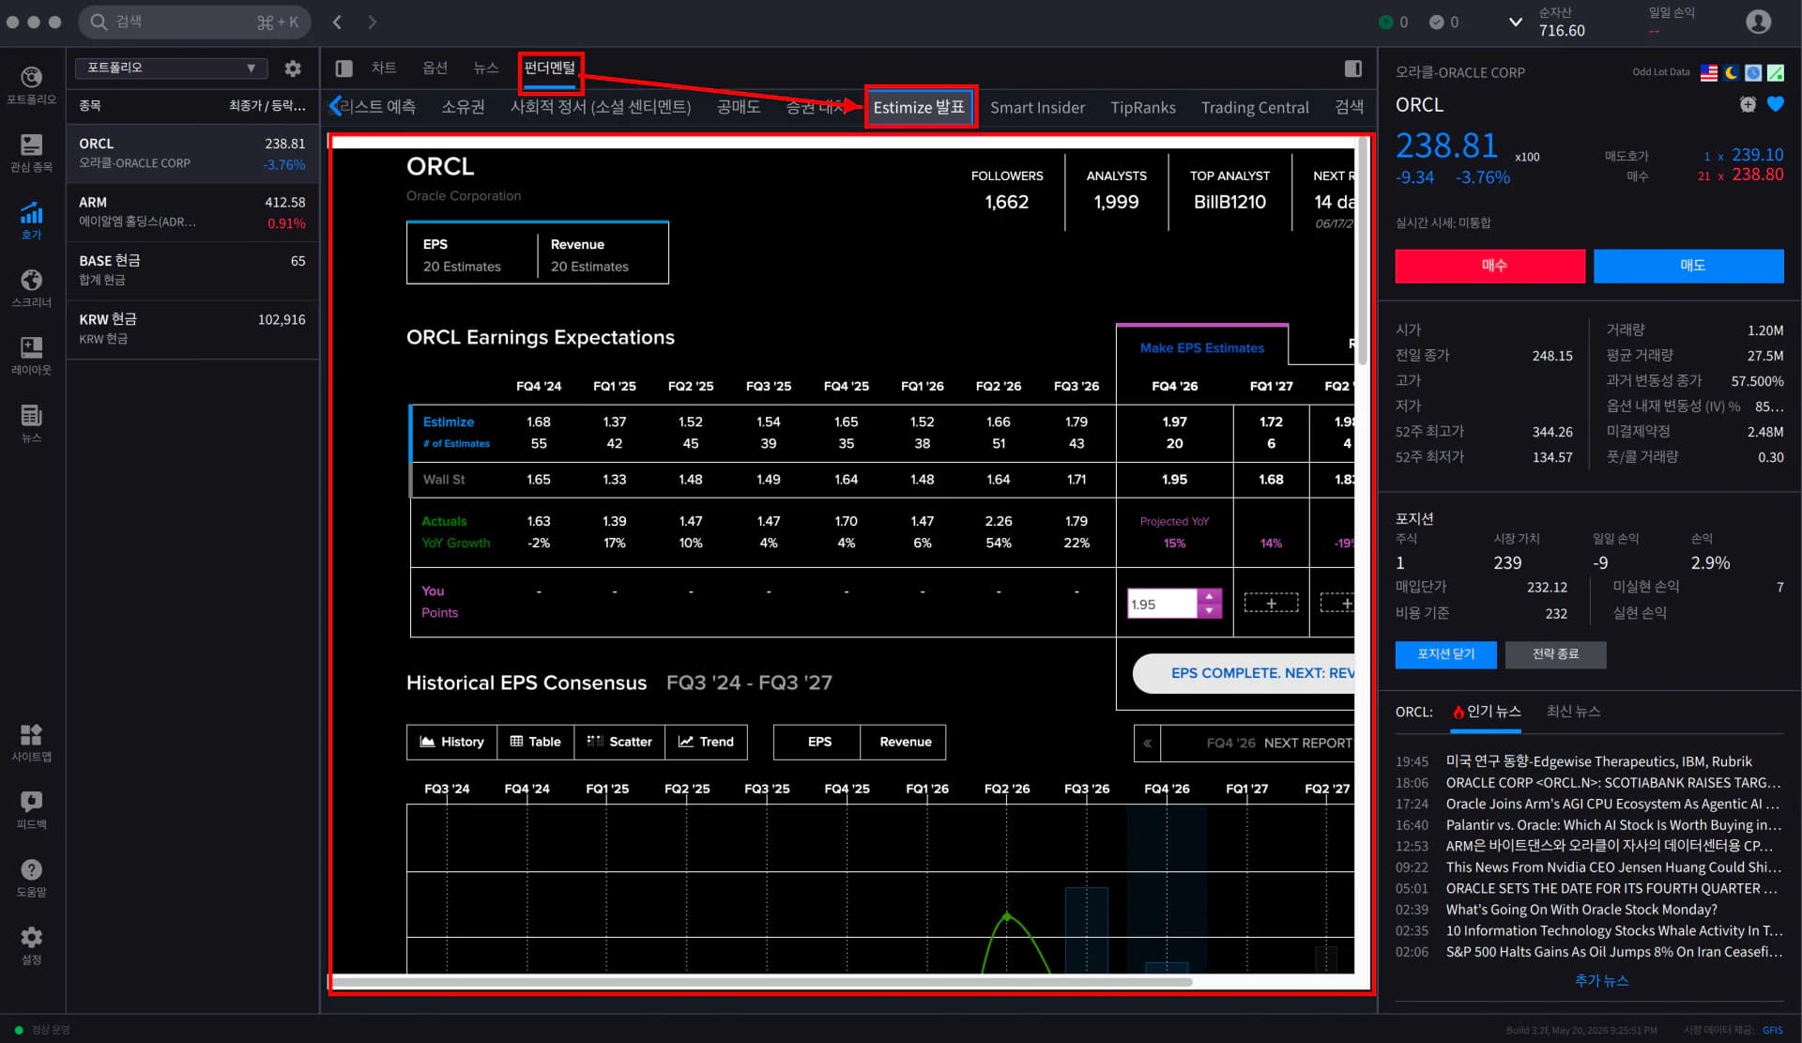
Task: Open the 포트폴리오 sidebar section
Action: click(x=32, y=84)
